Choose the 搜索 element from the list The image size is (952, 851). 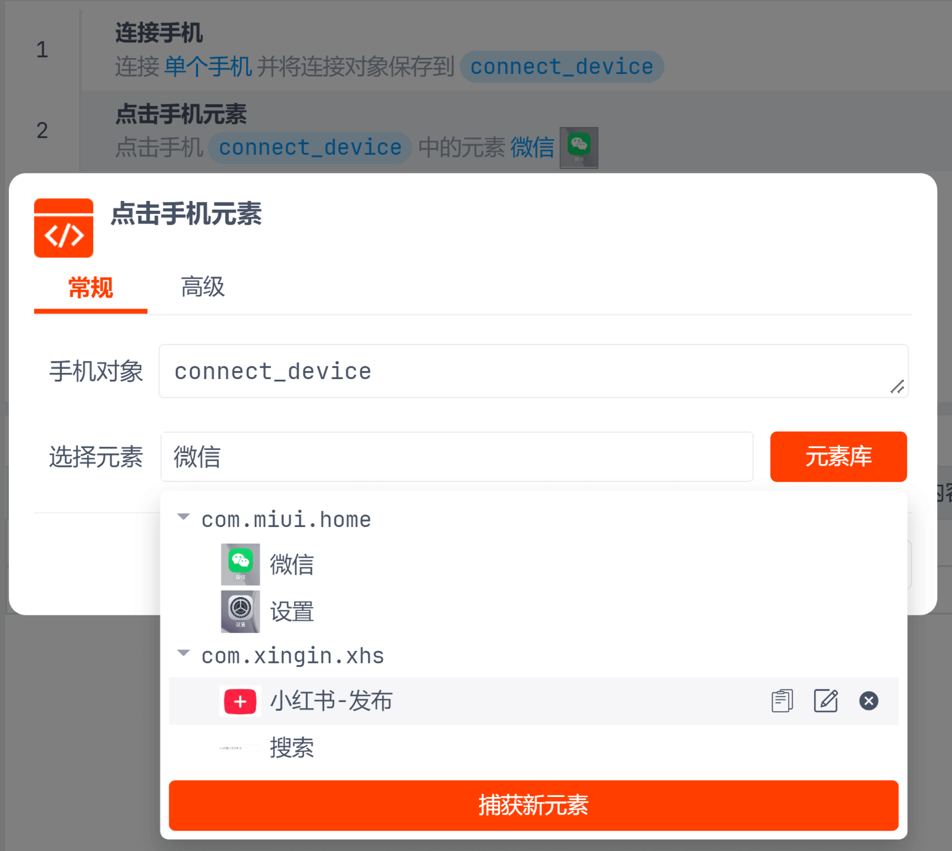click(292, 748)
